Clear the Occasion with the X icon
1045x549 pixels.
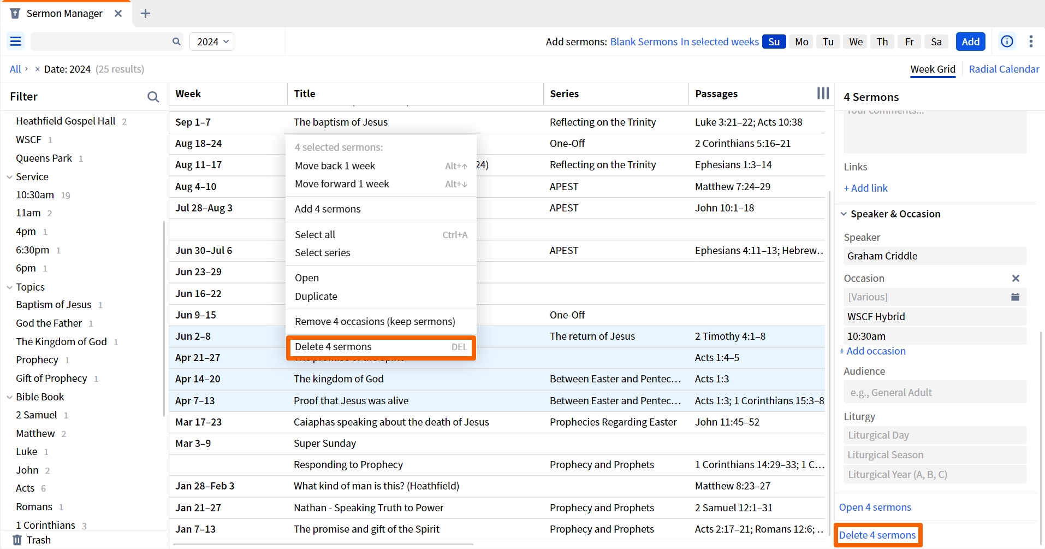(x=1016, y=279)
